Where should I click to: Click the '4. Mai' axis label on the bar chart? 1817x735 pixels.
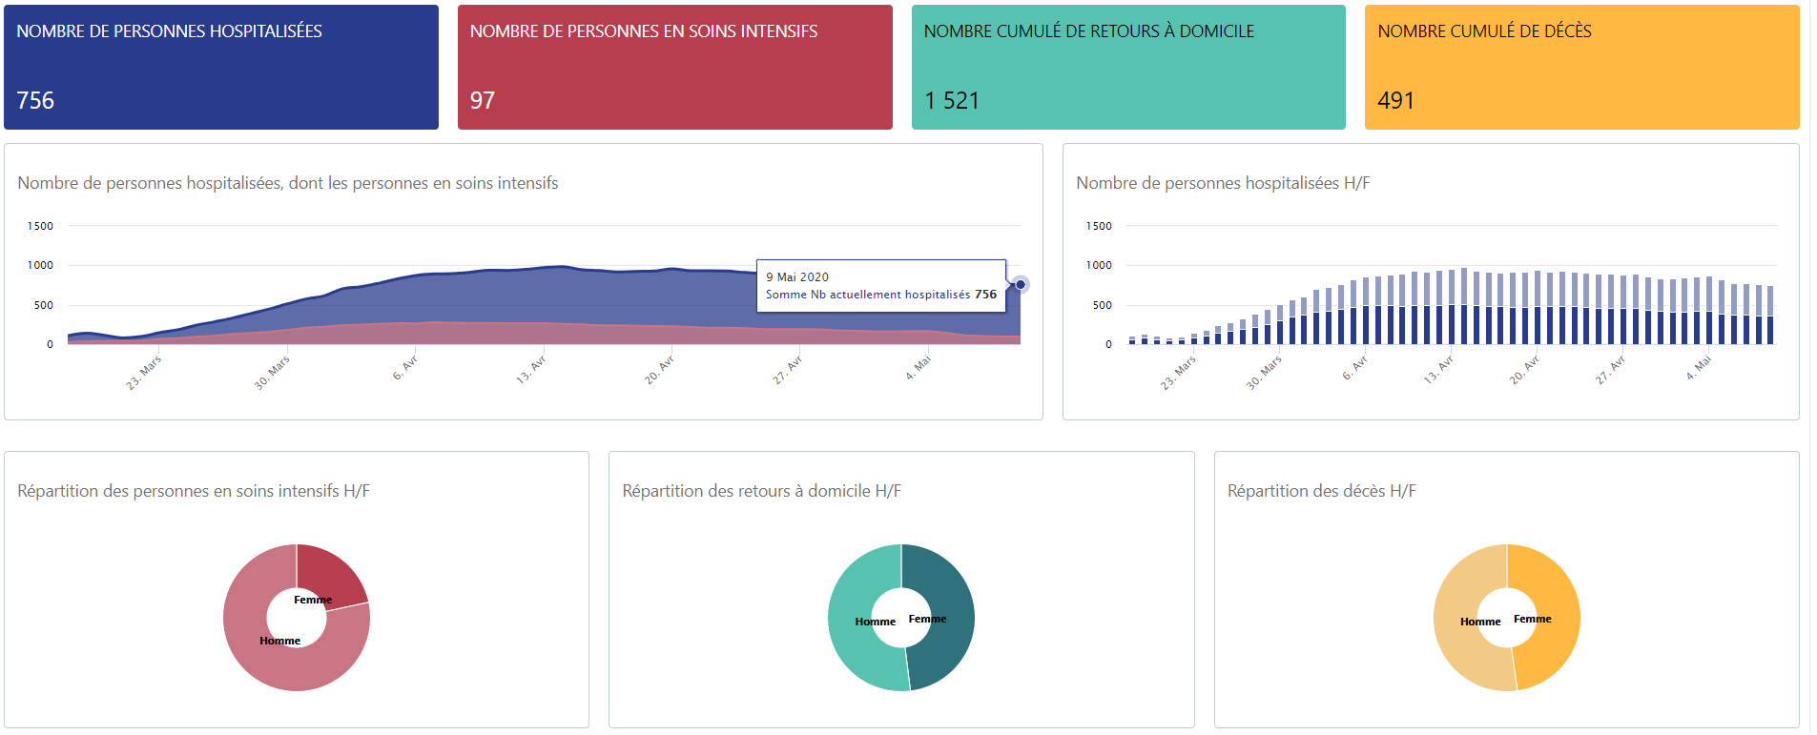click(x=1699, y=368)
